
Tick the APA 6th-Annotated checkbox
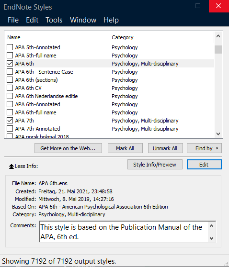point(10,104)
